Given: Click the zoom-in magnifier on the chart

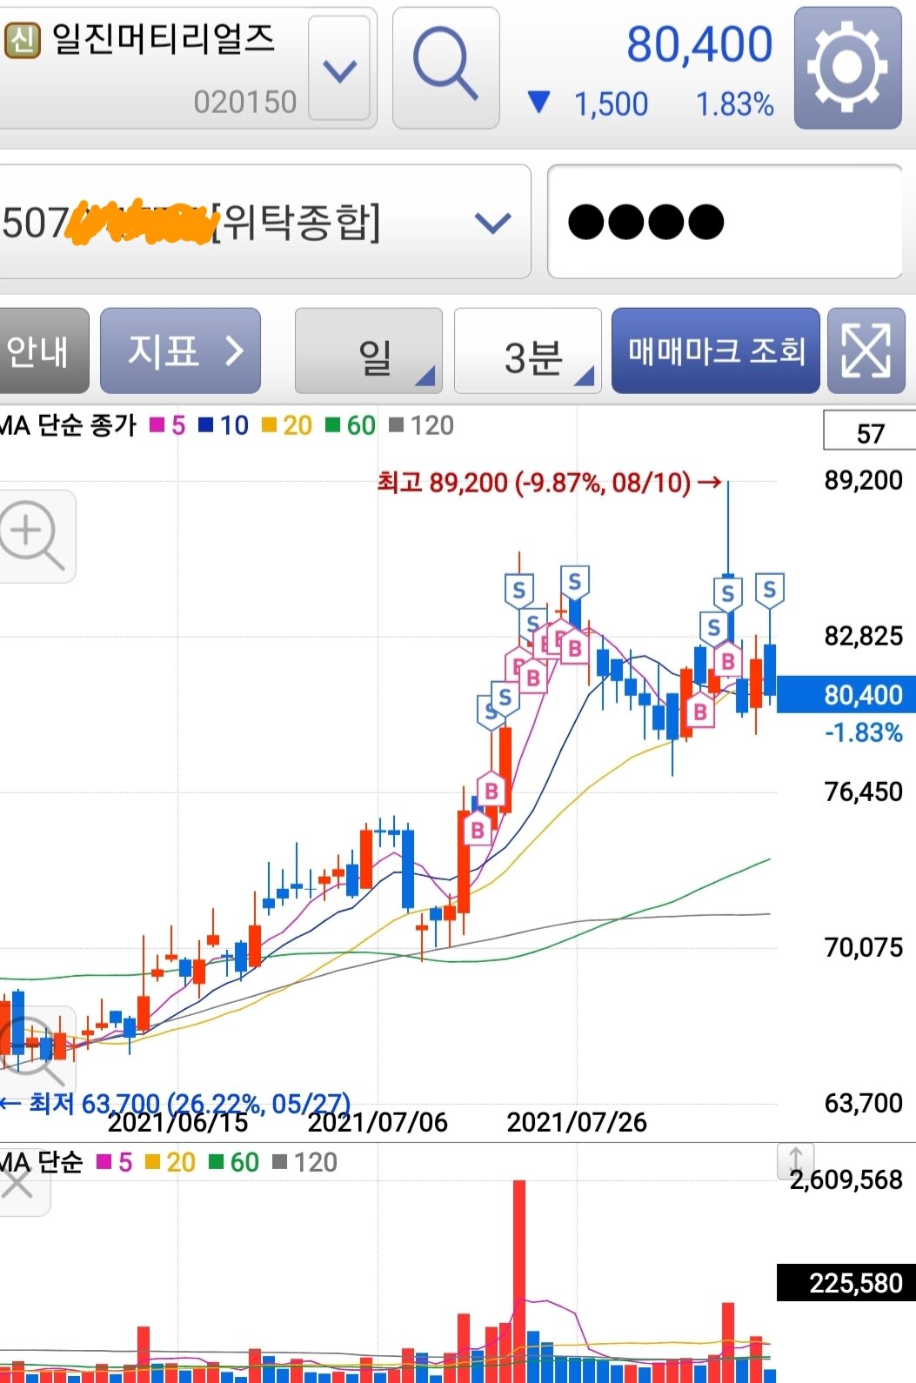Looking at the screenshot, I should point(33,536).
